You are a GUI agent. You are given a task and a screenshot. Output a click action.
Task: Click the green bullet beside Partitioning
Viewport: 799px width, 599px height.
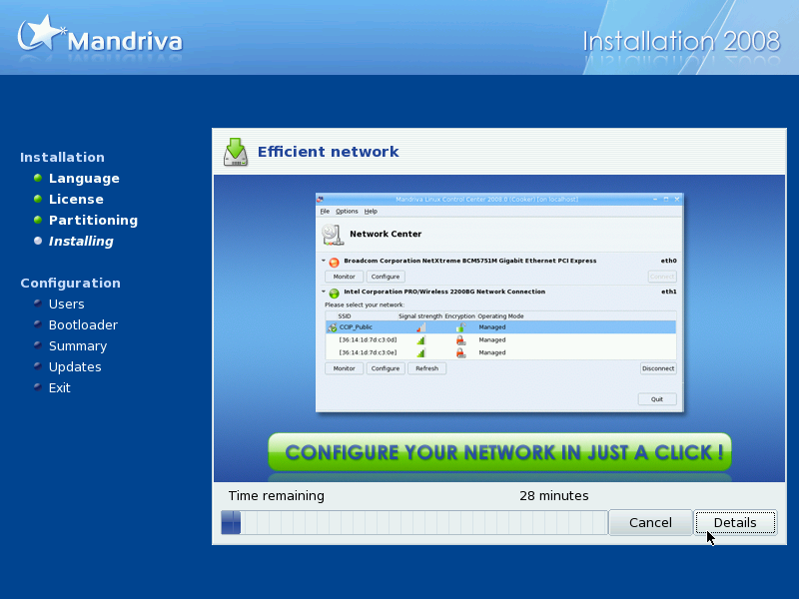38,220
